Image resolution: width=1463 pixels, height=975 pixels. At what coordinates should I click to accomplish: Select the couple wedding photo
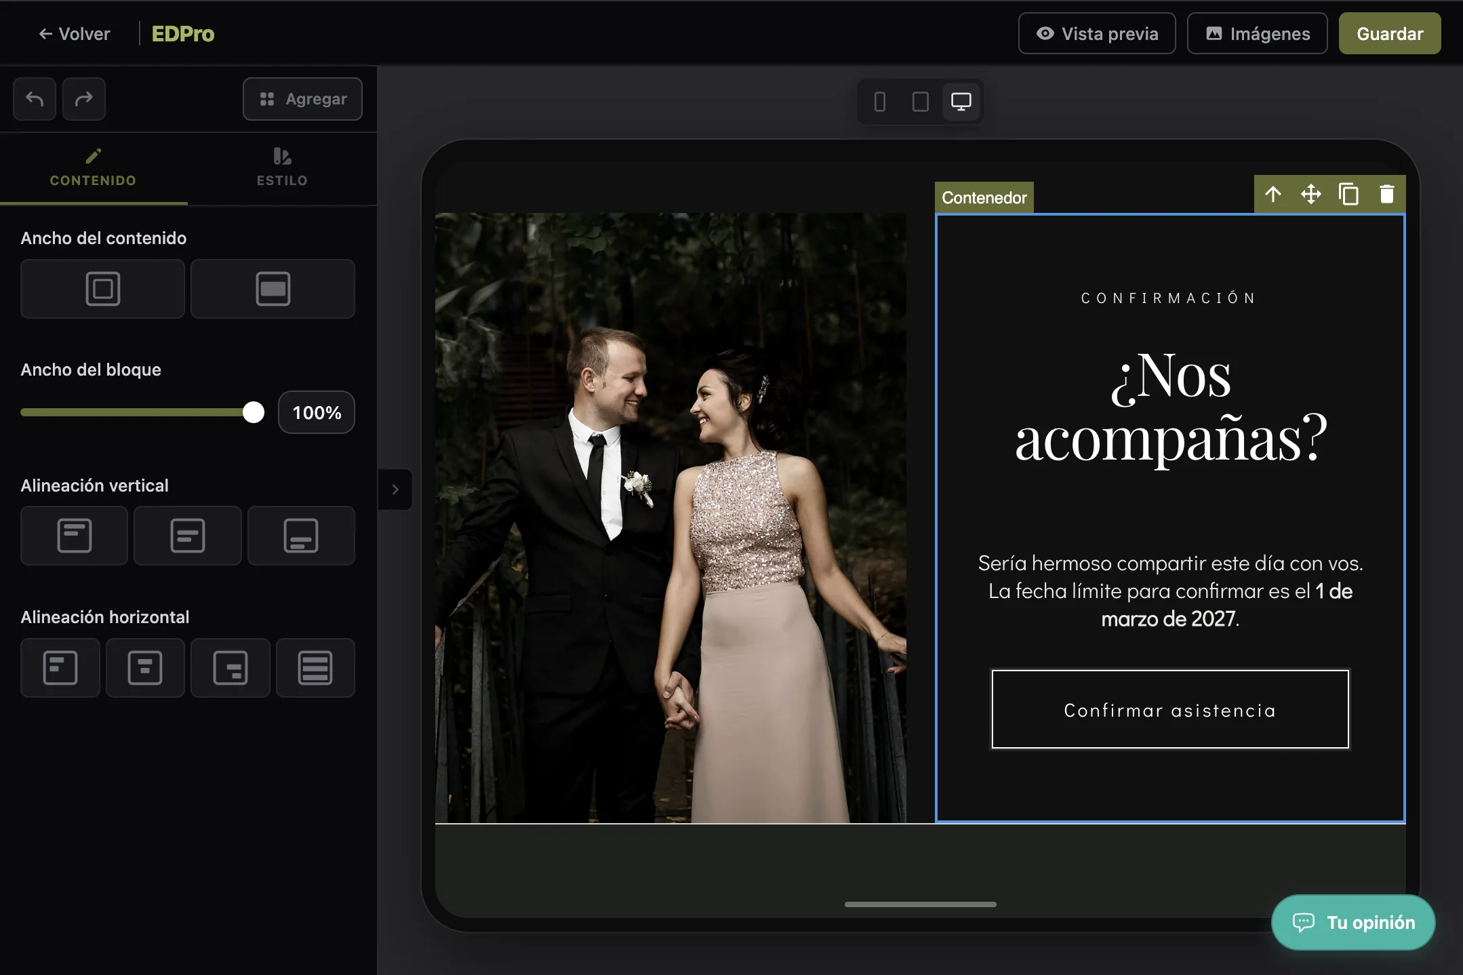[670, 518]
